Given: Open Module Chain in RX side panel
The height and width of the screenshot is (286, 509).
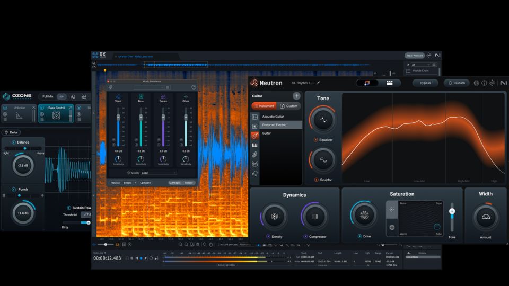Looking at the screenshot, I should [420, 70].
